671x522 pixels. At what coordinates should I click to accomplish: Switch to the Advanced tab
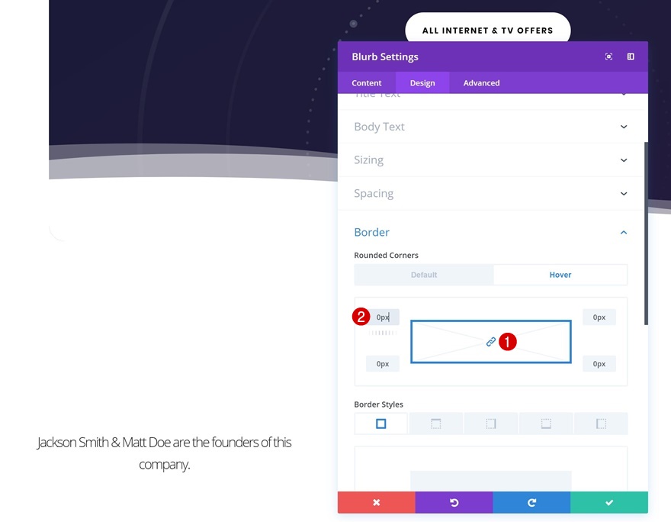(481, 82)
